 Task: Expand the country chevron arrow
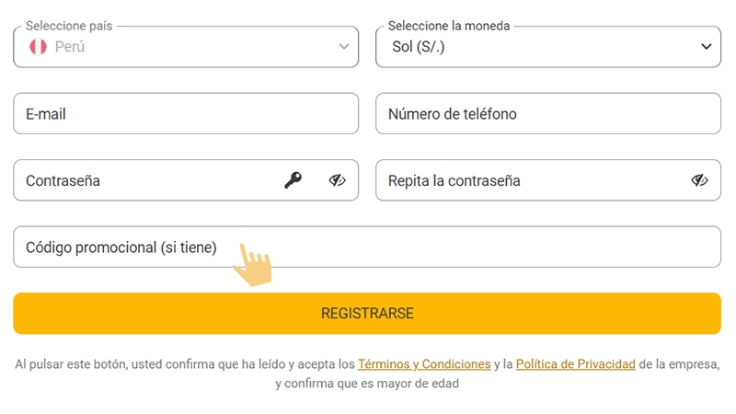coord(344,47)
